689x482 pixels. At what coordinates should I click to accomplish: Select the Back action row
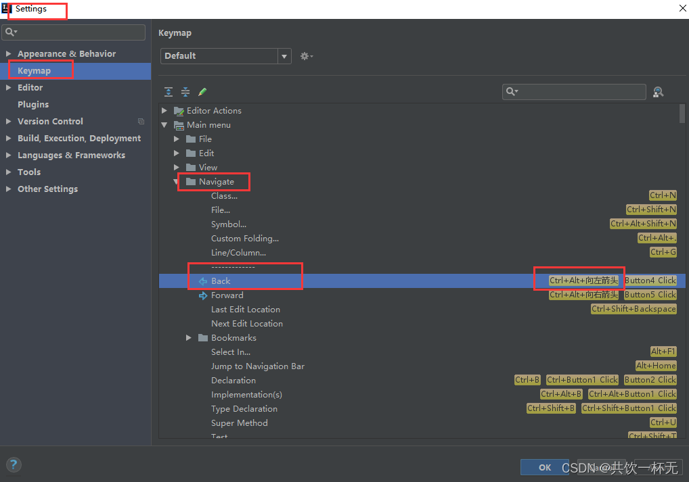click(x=422, y=281)
